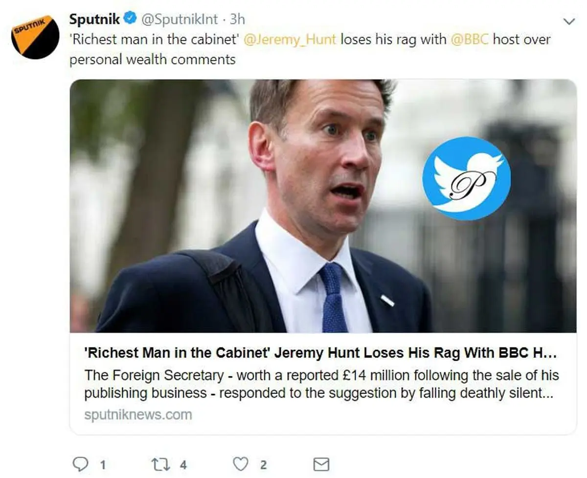Click the like count number 2
587x478 pixels.
point(263,464)
